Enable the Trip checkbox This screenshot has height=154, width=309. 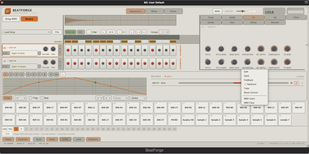pyautogui.click(x=30, y=98)
